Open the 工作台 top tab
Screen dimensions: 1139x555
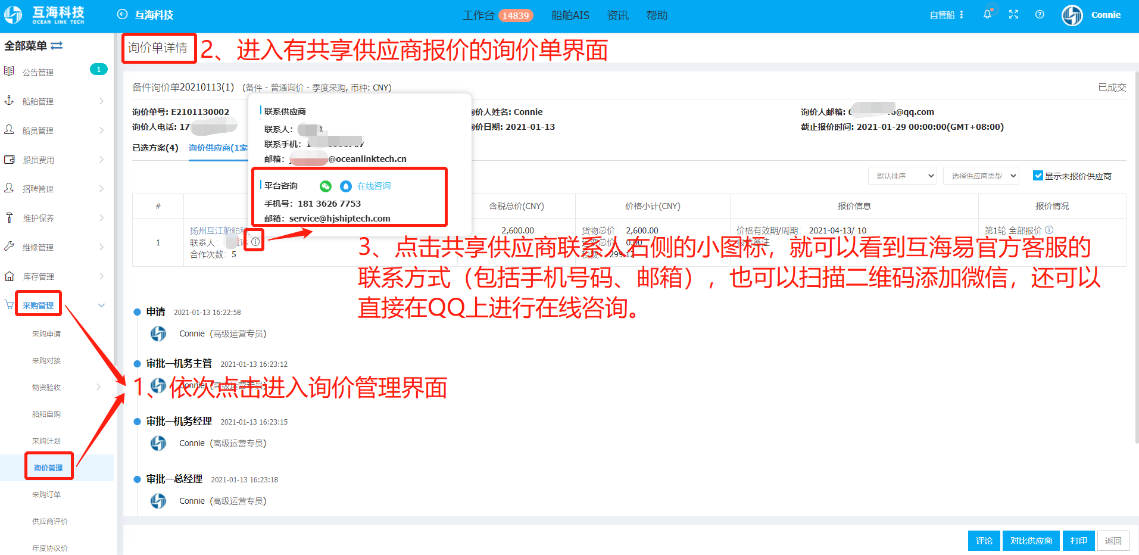click(x=479, y=15)
